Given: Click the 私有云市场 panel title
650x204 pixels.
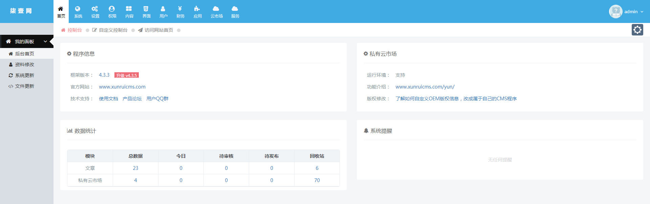Looking at the screenshot, I should [x=383, y=54].
